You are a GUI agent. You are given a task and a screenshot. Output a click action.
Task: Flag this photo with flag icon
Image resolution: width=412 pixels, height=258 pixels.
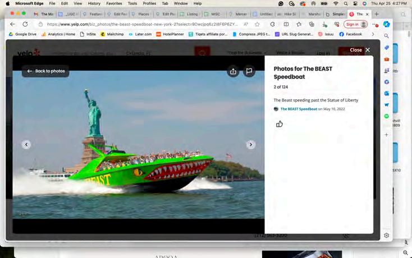tap(249, 71)
